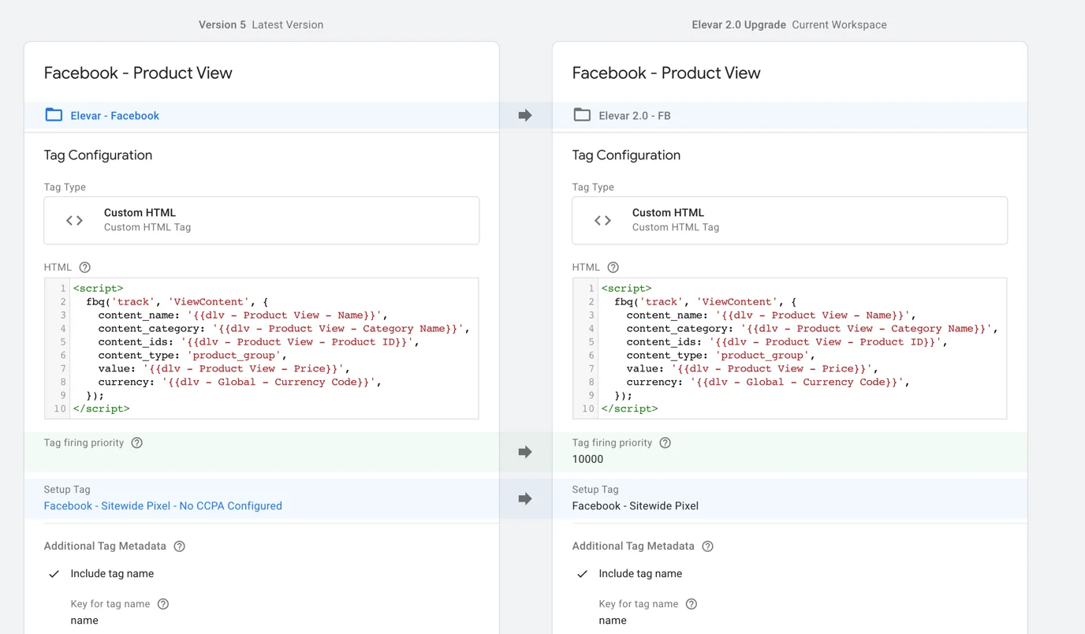Open HTML help icon in Version 5 panel
1085x634 pixels.
[85, 267]
